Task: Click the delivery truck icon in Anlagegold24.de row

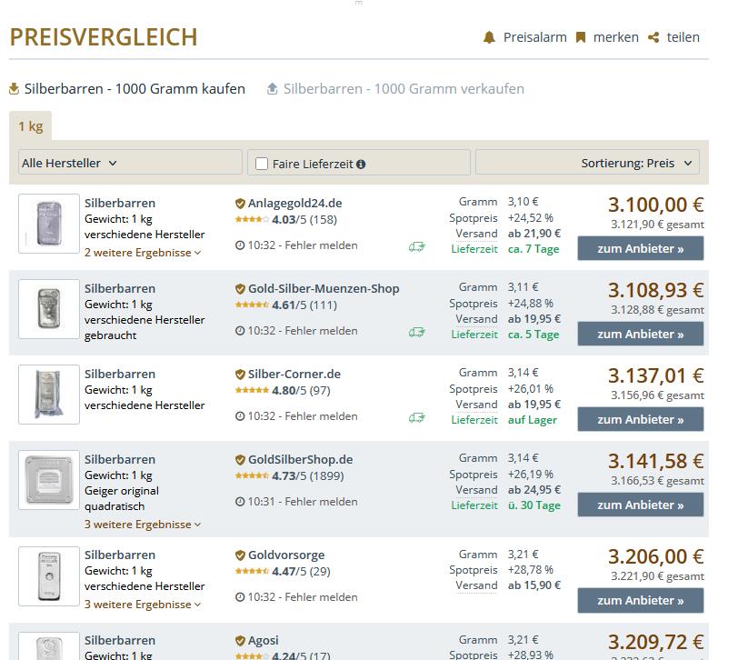Action: click(416, 245)
